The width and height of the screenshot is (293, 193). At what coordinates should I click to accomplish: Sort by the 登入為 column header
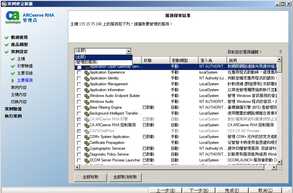tap(213, 61)
